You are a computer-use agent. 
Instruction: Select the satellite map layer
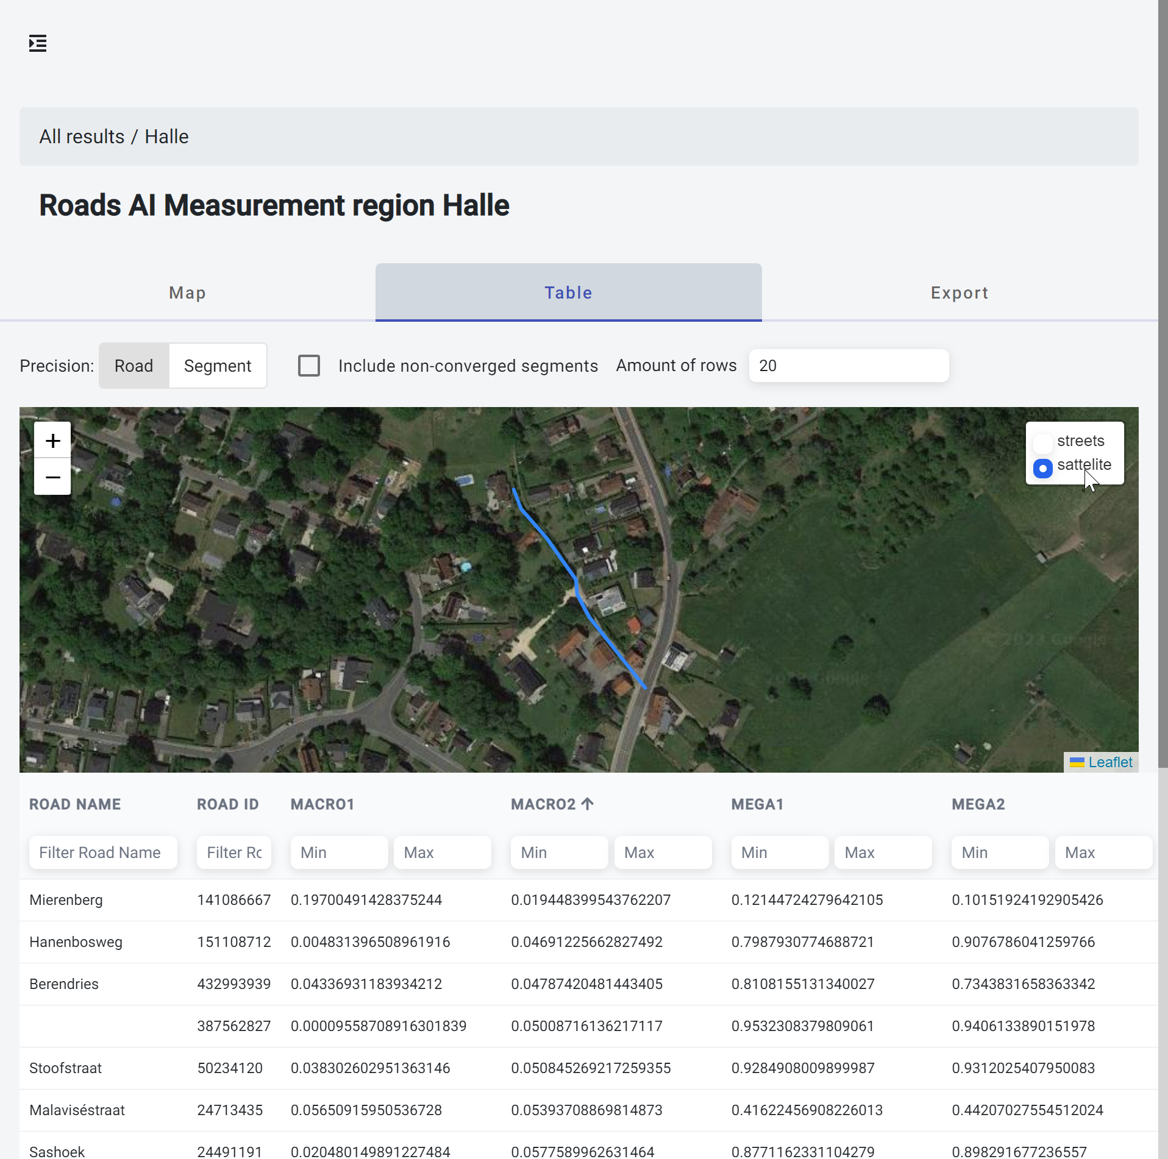point(1043,468)
